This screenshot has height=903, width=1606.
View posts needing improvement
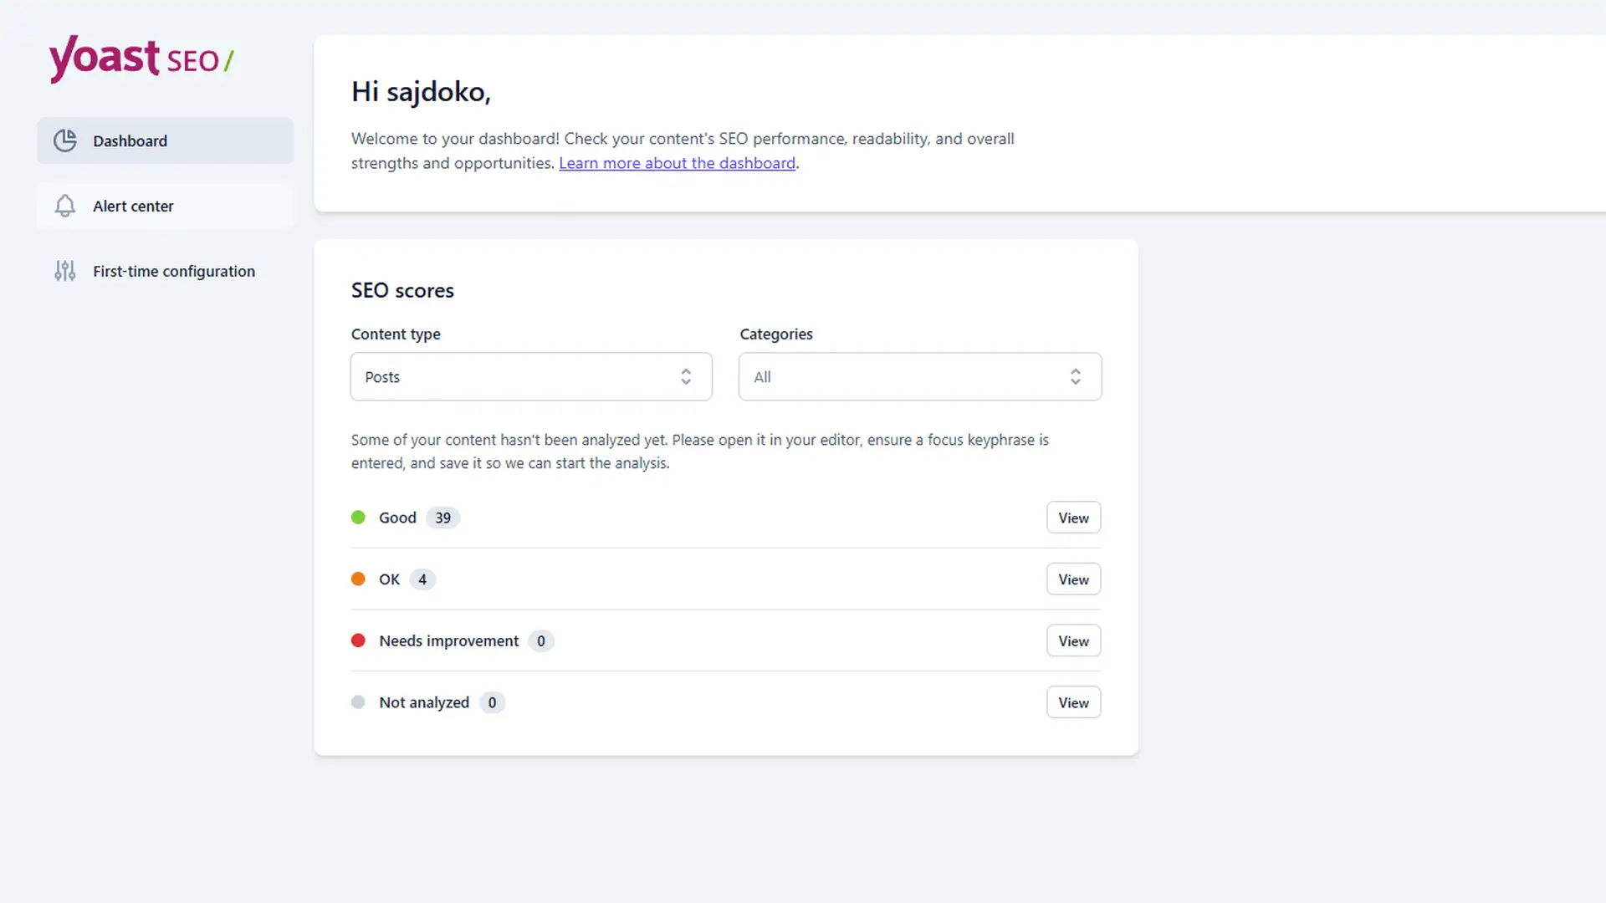click(1072, 640)
